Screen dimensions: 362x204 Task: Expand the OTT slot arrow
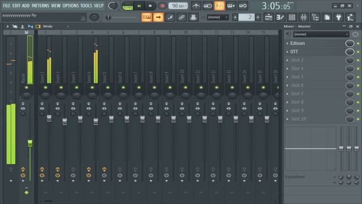click(287, 52)
